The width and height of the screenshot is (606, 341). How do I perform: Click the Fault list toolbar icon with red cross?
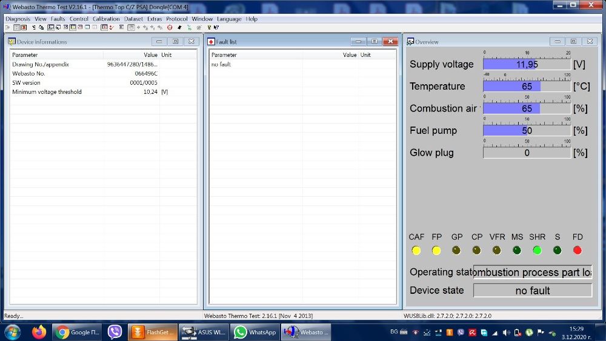[x=104, y=27]
